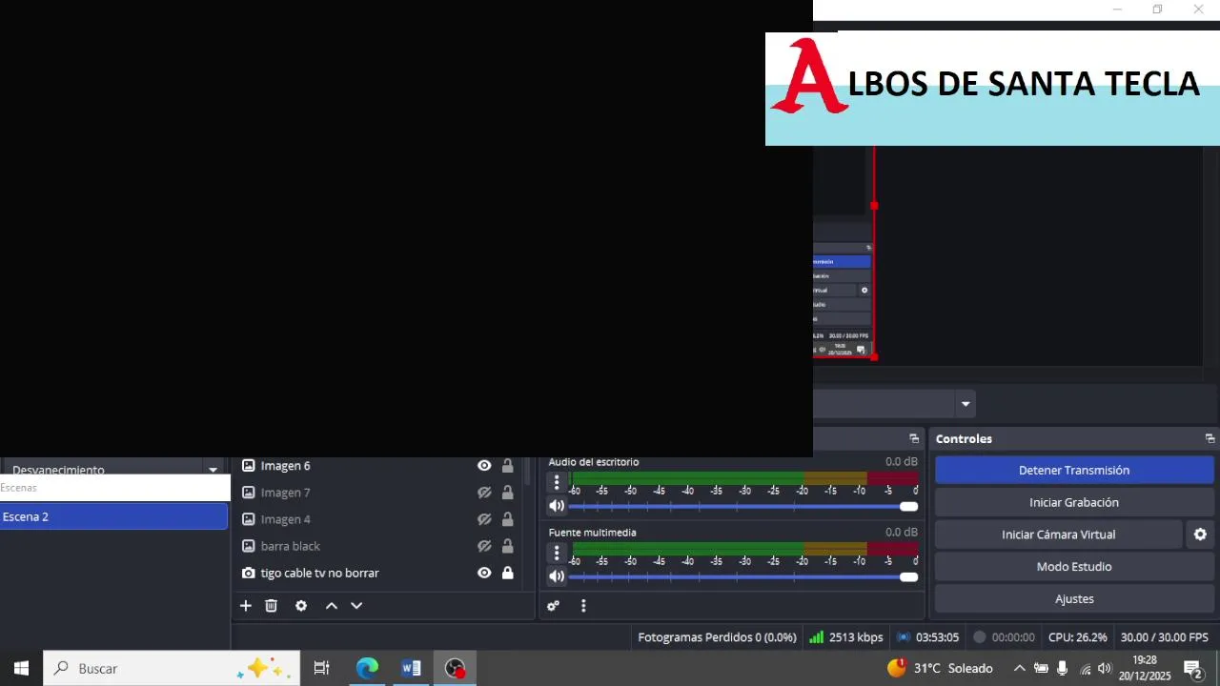
Task: Show the Imagen 4 source
Action: click(x=484, y=519)
